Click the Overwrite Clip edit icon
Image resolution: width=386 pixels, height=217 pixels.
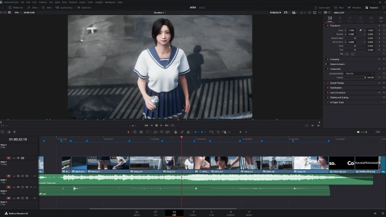click(x=161, y=132)
